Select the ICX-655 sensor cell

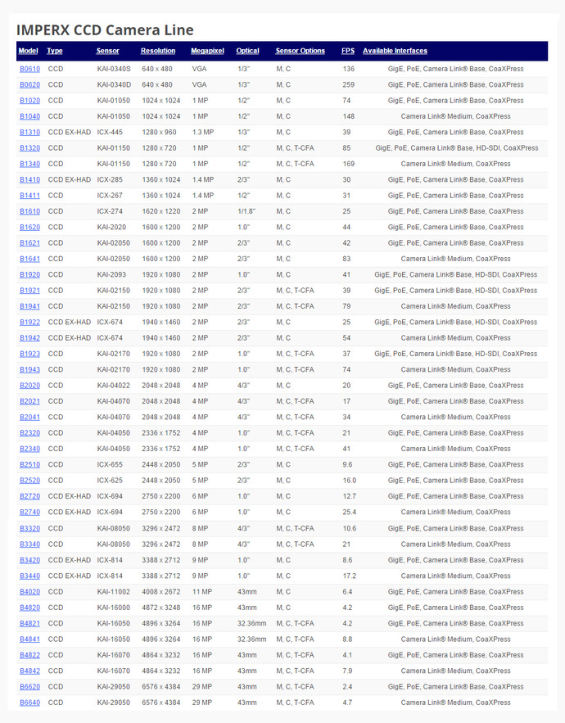(110, 465)
